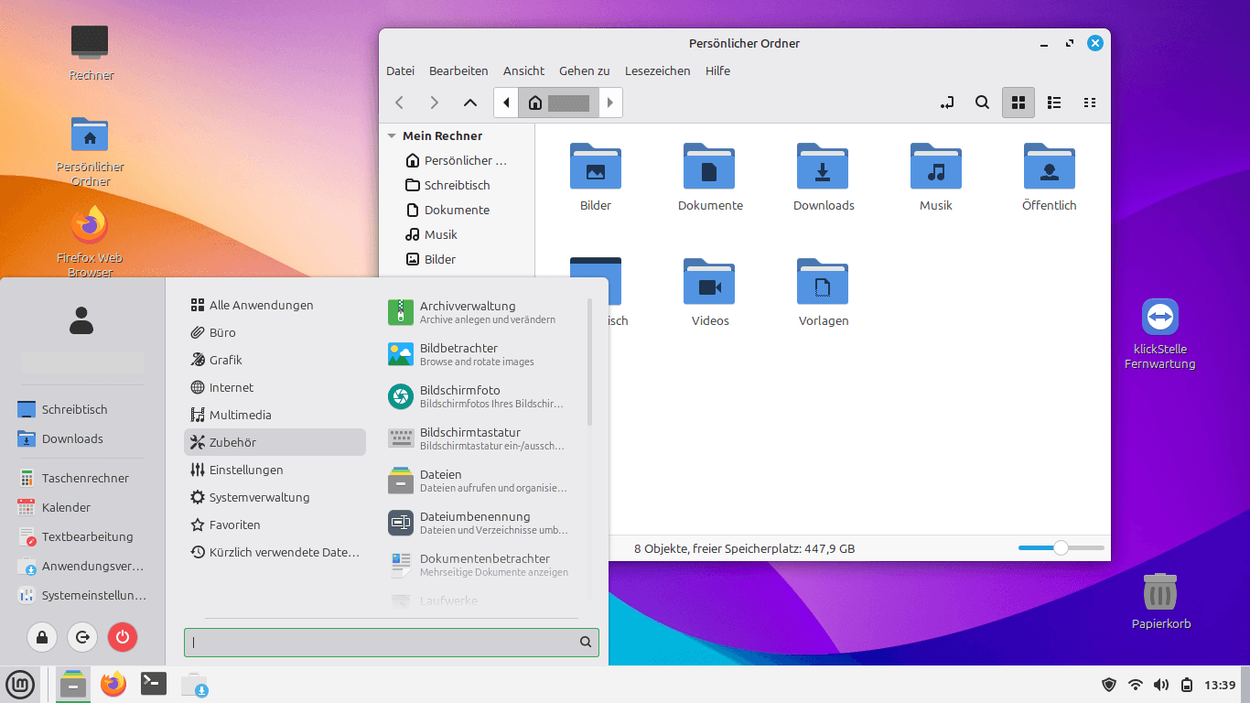Select the Einstellungen category in menu
The width and height of the screenshot is (1250, 703).
(246, 470)
